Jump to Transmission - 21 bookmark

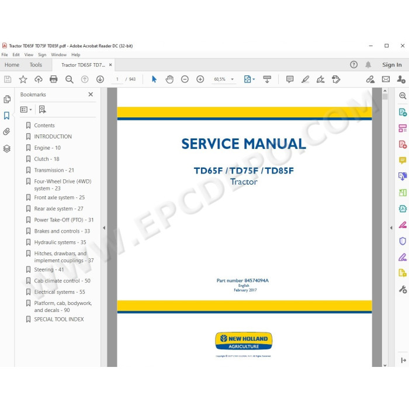point(54,171)
